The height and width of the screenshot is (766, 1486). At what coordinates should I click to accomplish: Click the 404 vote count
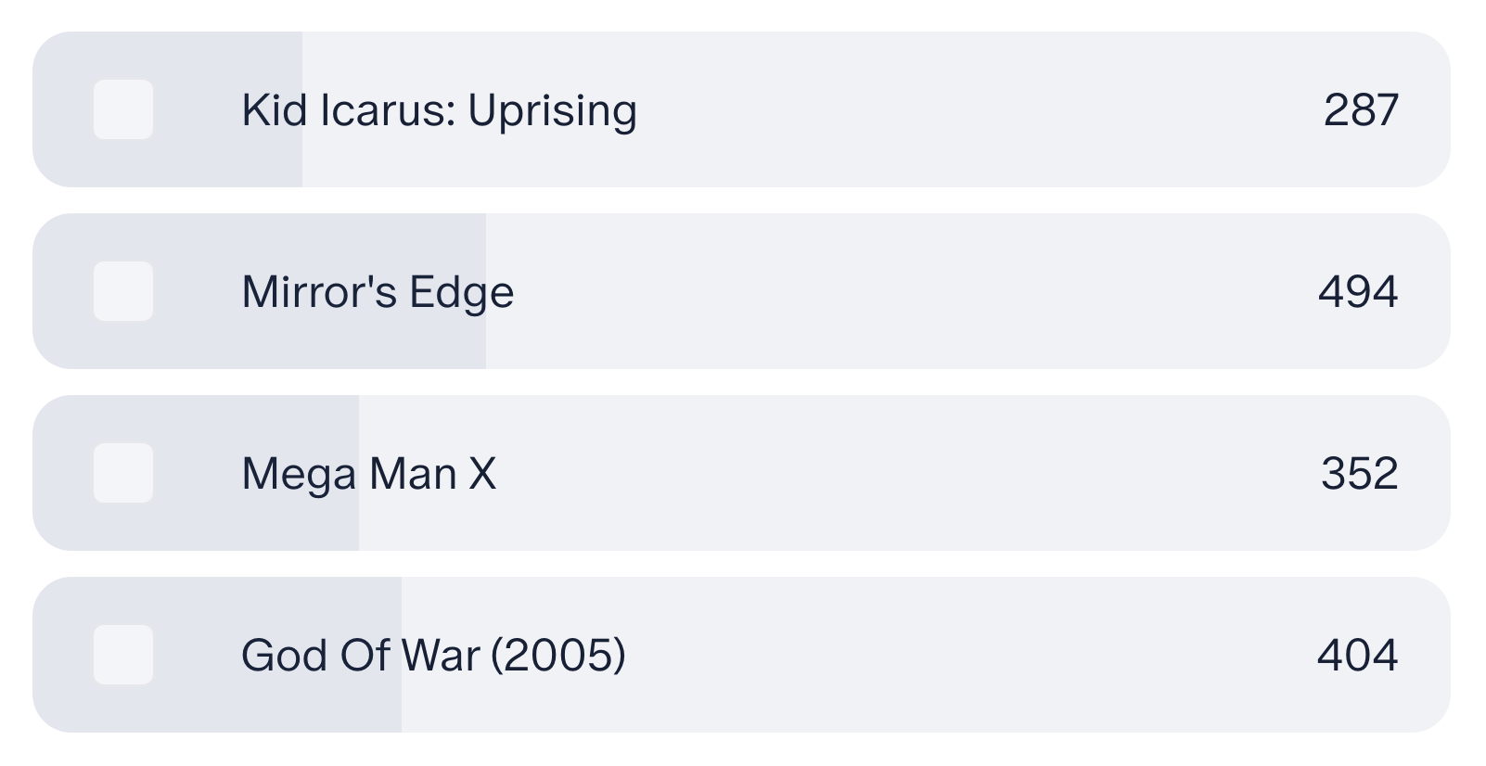coord(1358,656)
